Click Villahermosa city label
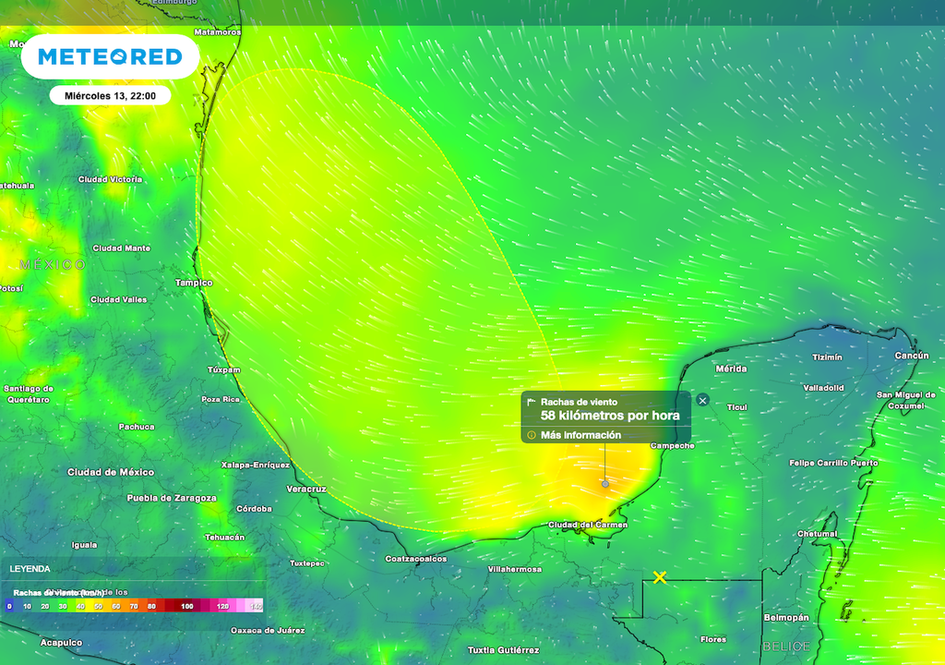The width and height of the screenshot is (945, 665). pyautogui.click(x=514, y=569)
